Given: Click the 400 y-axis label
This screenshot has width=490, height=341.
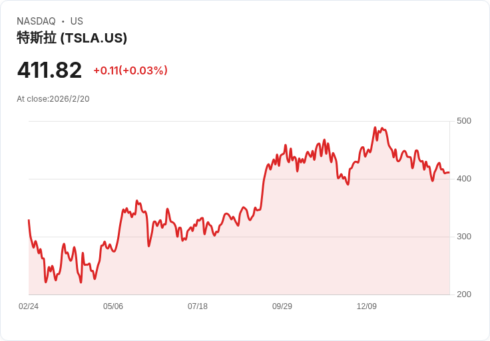Looking at the screenshot, I should [x=464, y=179].
